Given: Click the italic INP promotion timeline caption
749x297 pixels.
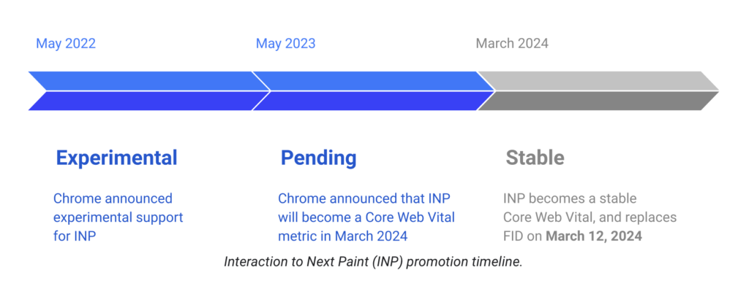Looking at the screenshot, I should 373,262.
